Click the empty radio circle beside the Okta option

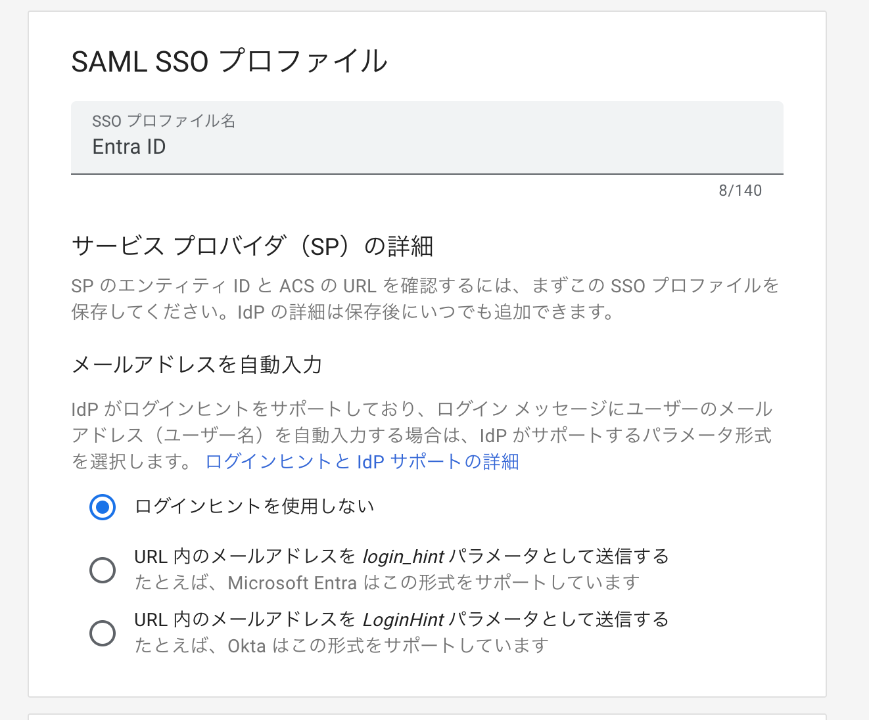coord(103,632)
